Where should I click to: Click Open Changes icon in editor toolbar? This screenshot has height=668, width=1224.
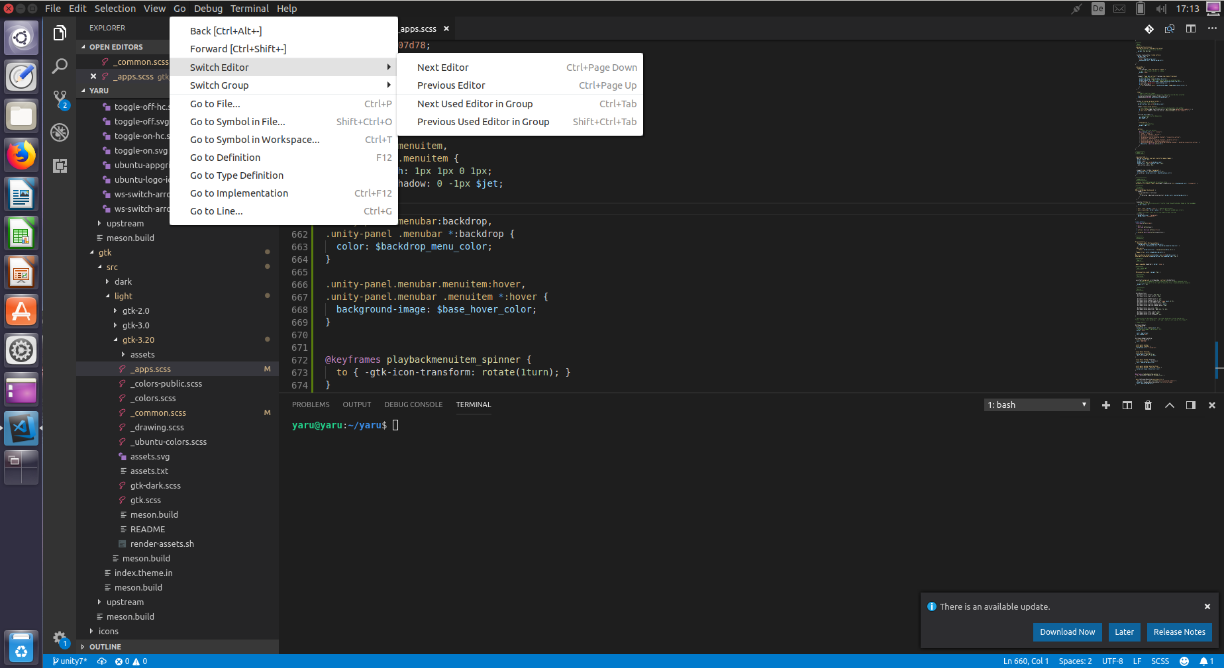(1170, 28)
